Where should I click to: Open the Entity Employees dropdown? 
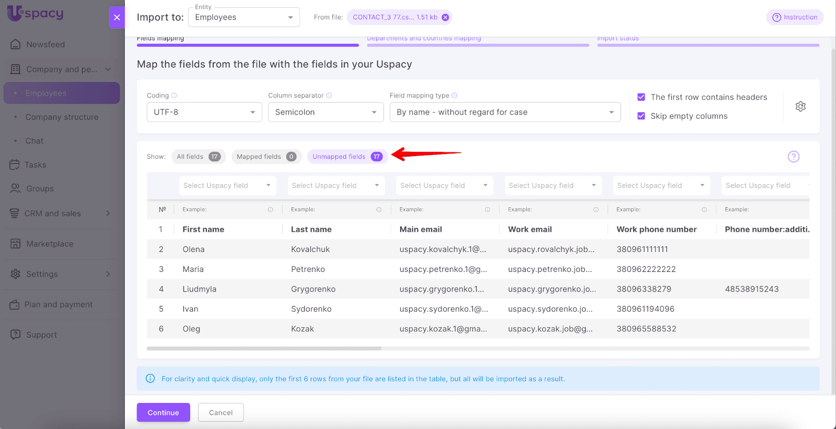pyautogui.click(x=244, y=17)
